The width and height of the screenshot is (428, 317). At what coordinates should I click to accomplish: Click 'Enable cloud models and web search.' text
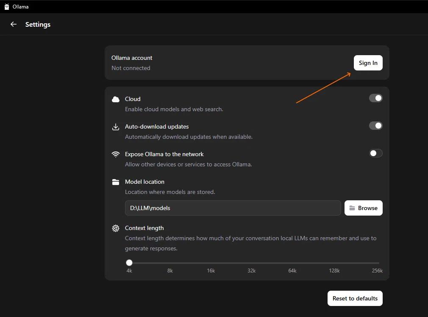pos(174,109)
